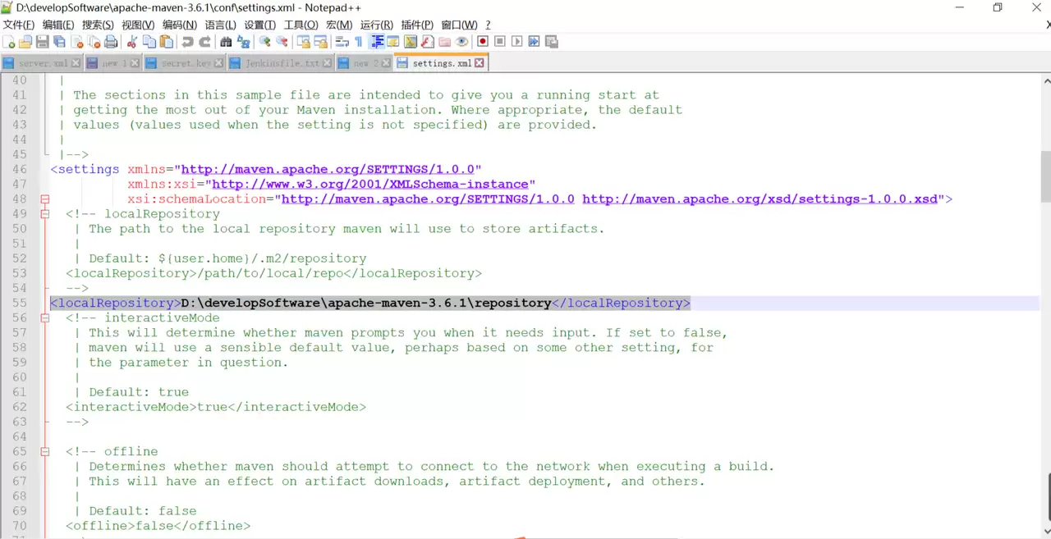Viewport: 1051px width, 539px height.
Task: Open the 设置(T) menu
Action: tap(259, 25)
